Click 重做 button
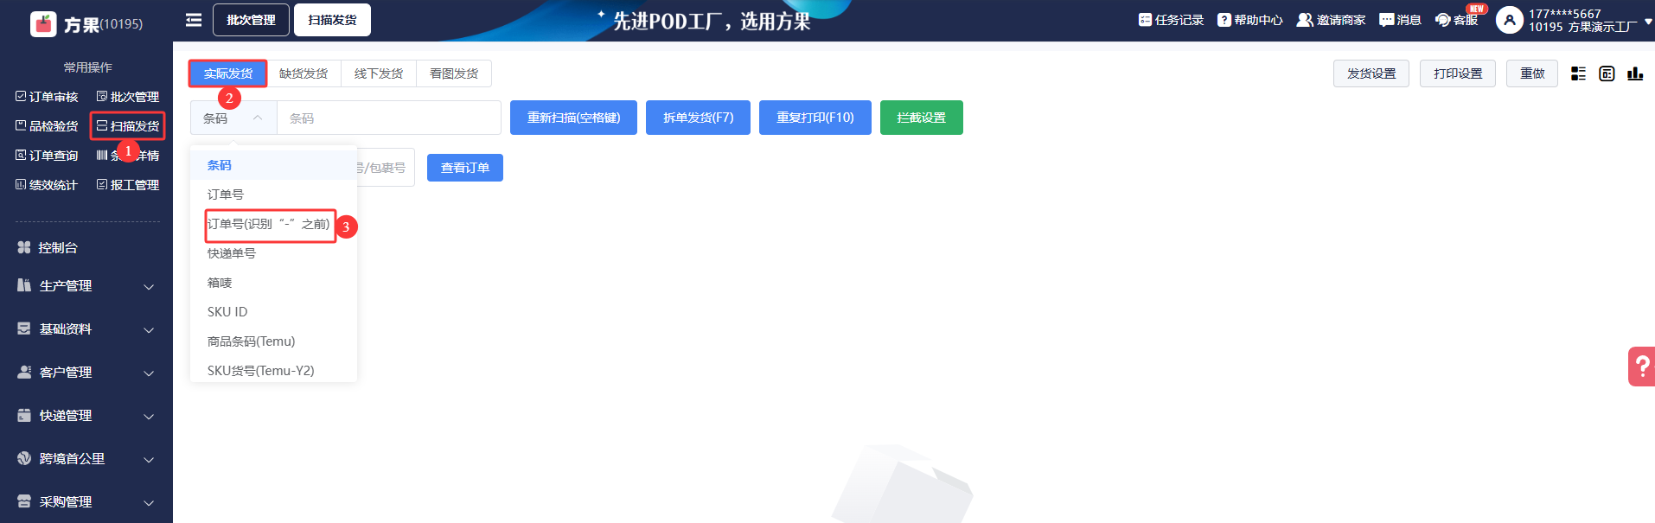This screenshot has height=523, width=1655. pyautogui.click(x=1532, y=73)
